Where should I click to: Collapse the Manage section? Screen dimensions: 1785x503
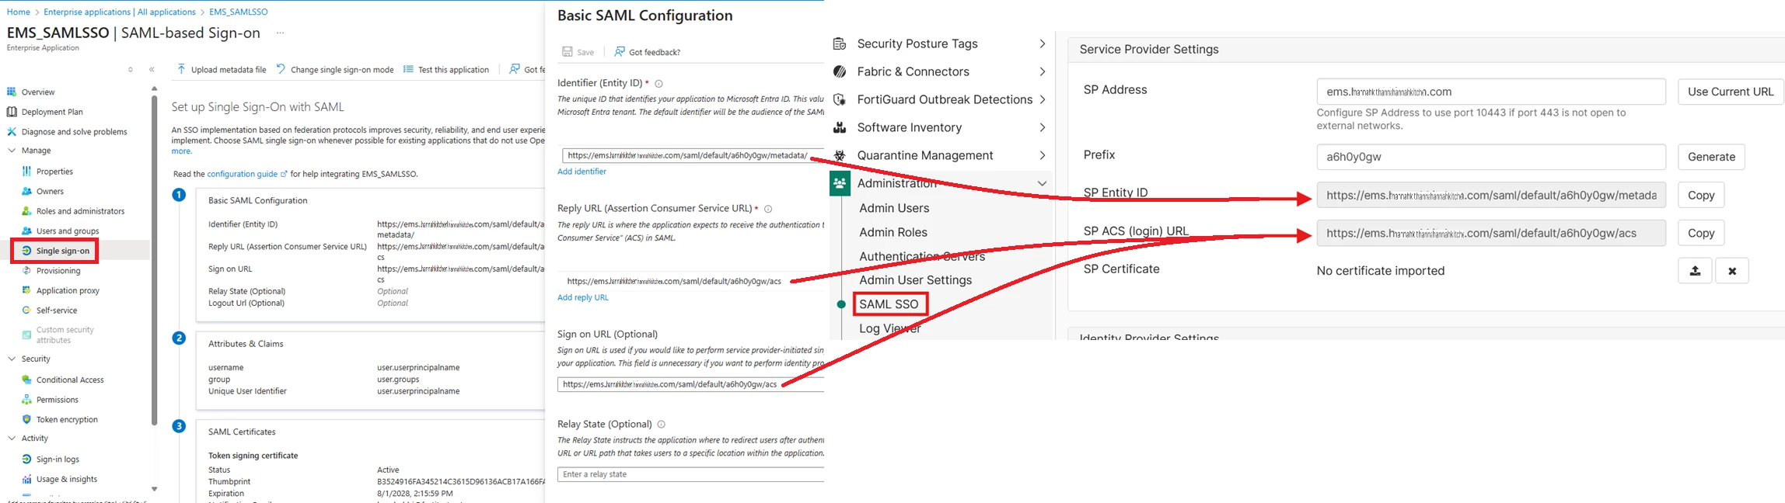(12, 151)
